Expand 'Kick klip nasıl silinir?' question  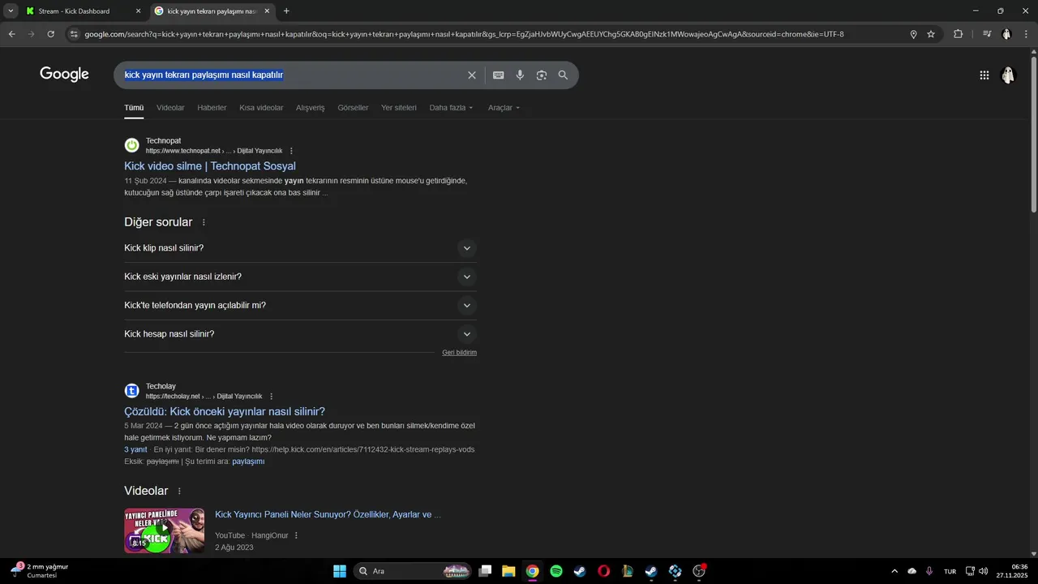[300, 248]
